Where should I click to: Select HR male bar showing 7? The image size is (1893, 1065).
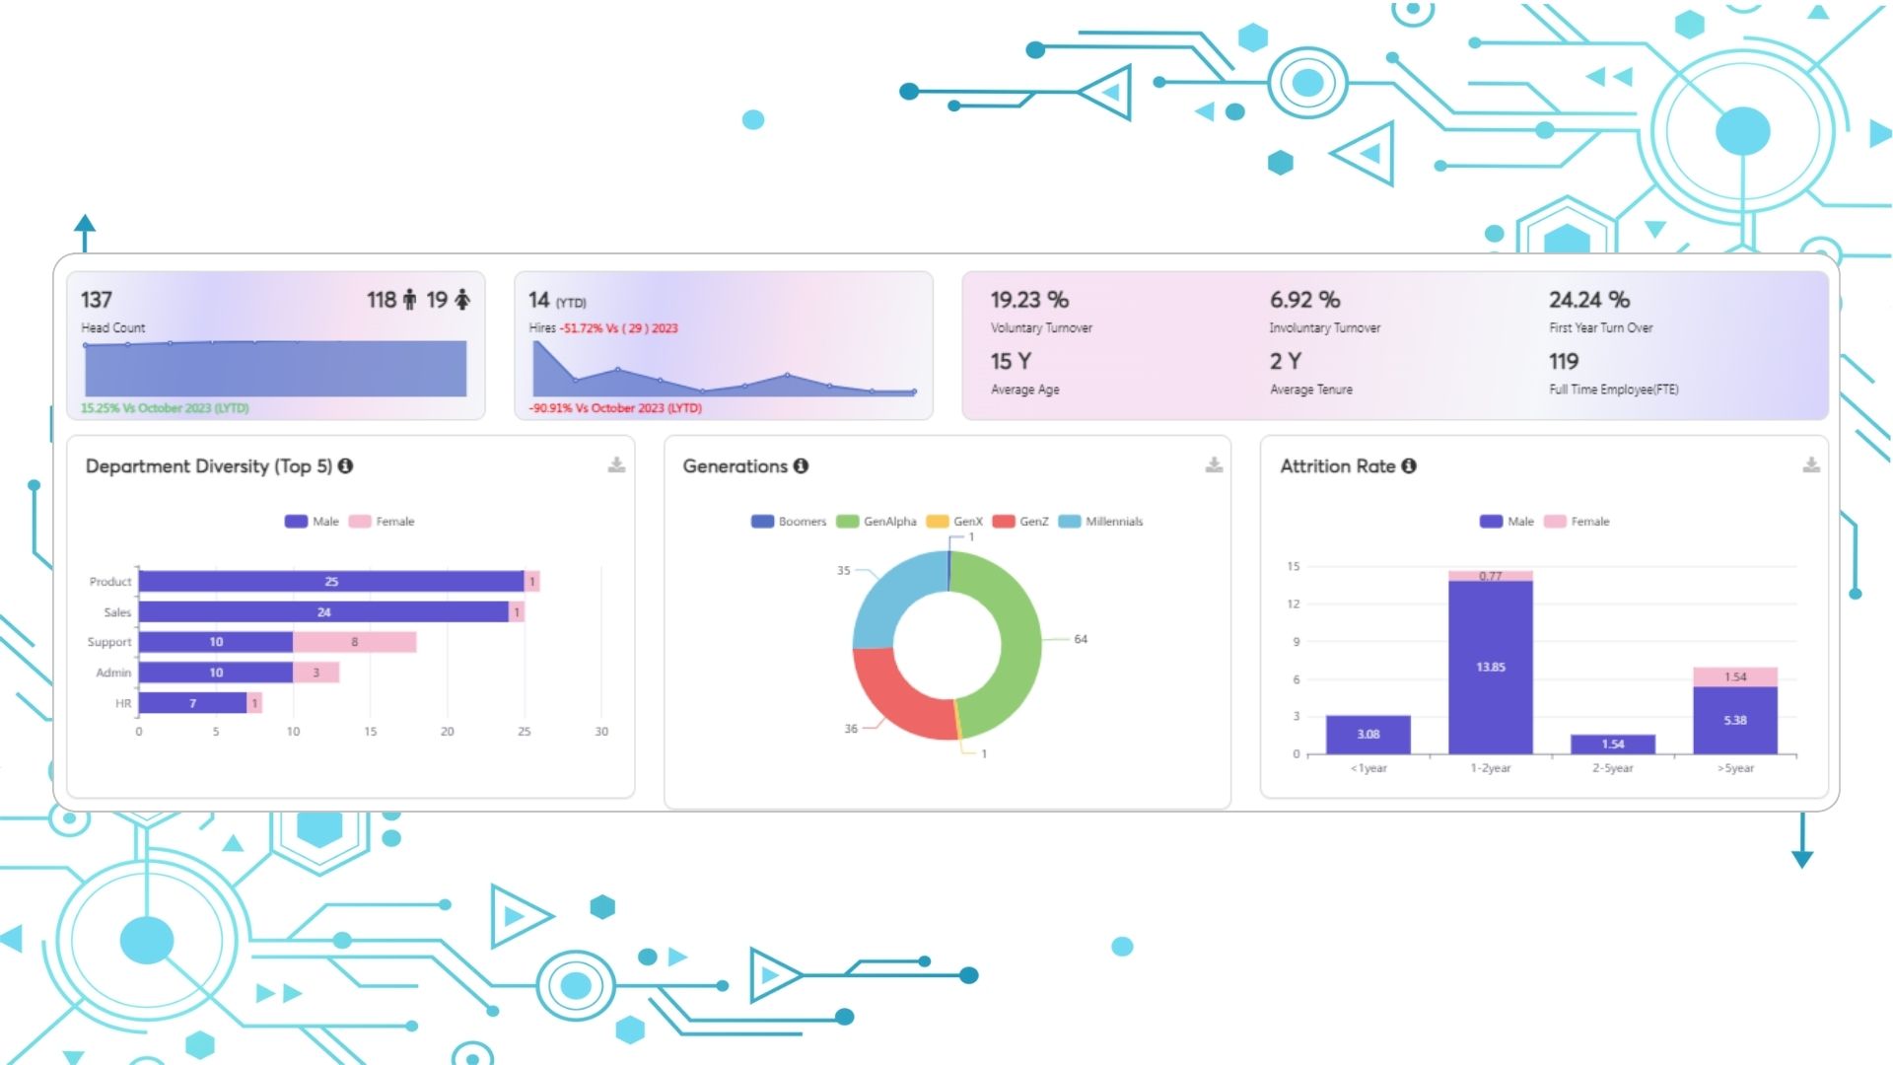coord(192,703)
